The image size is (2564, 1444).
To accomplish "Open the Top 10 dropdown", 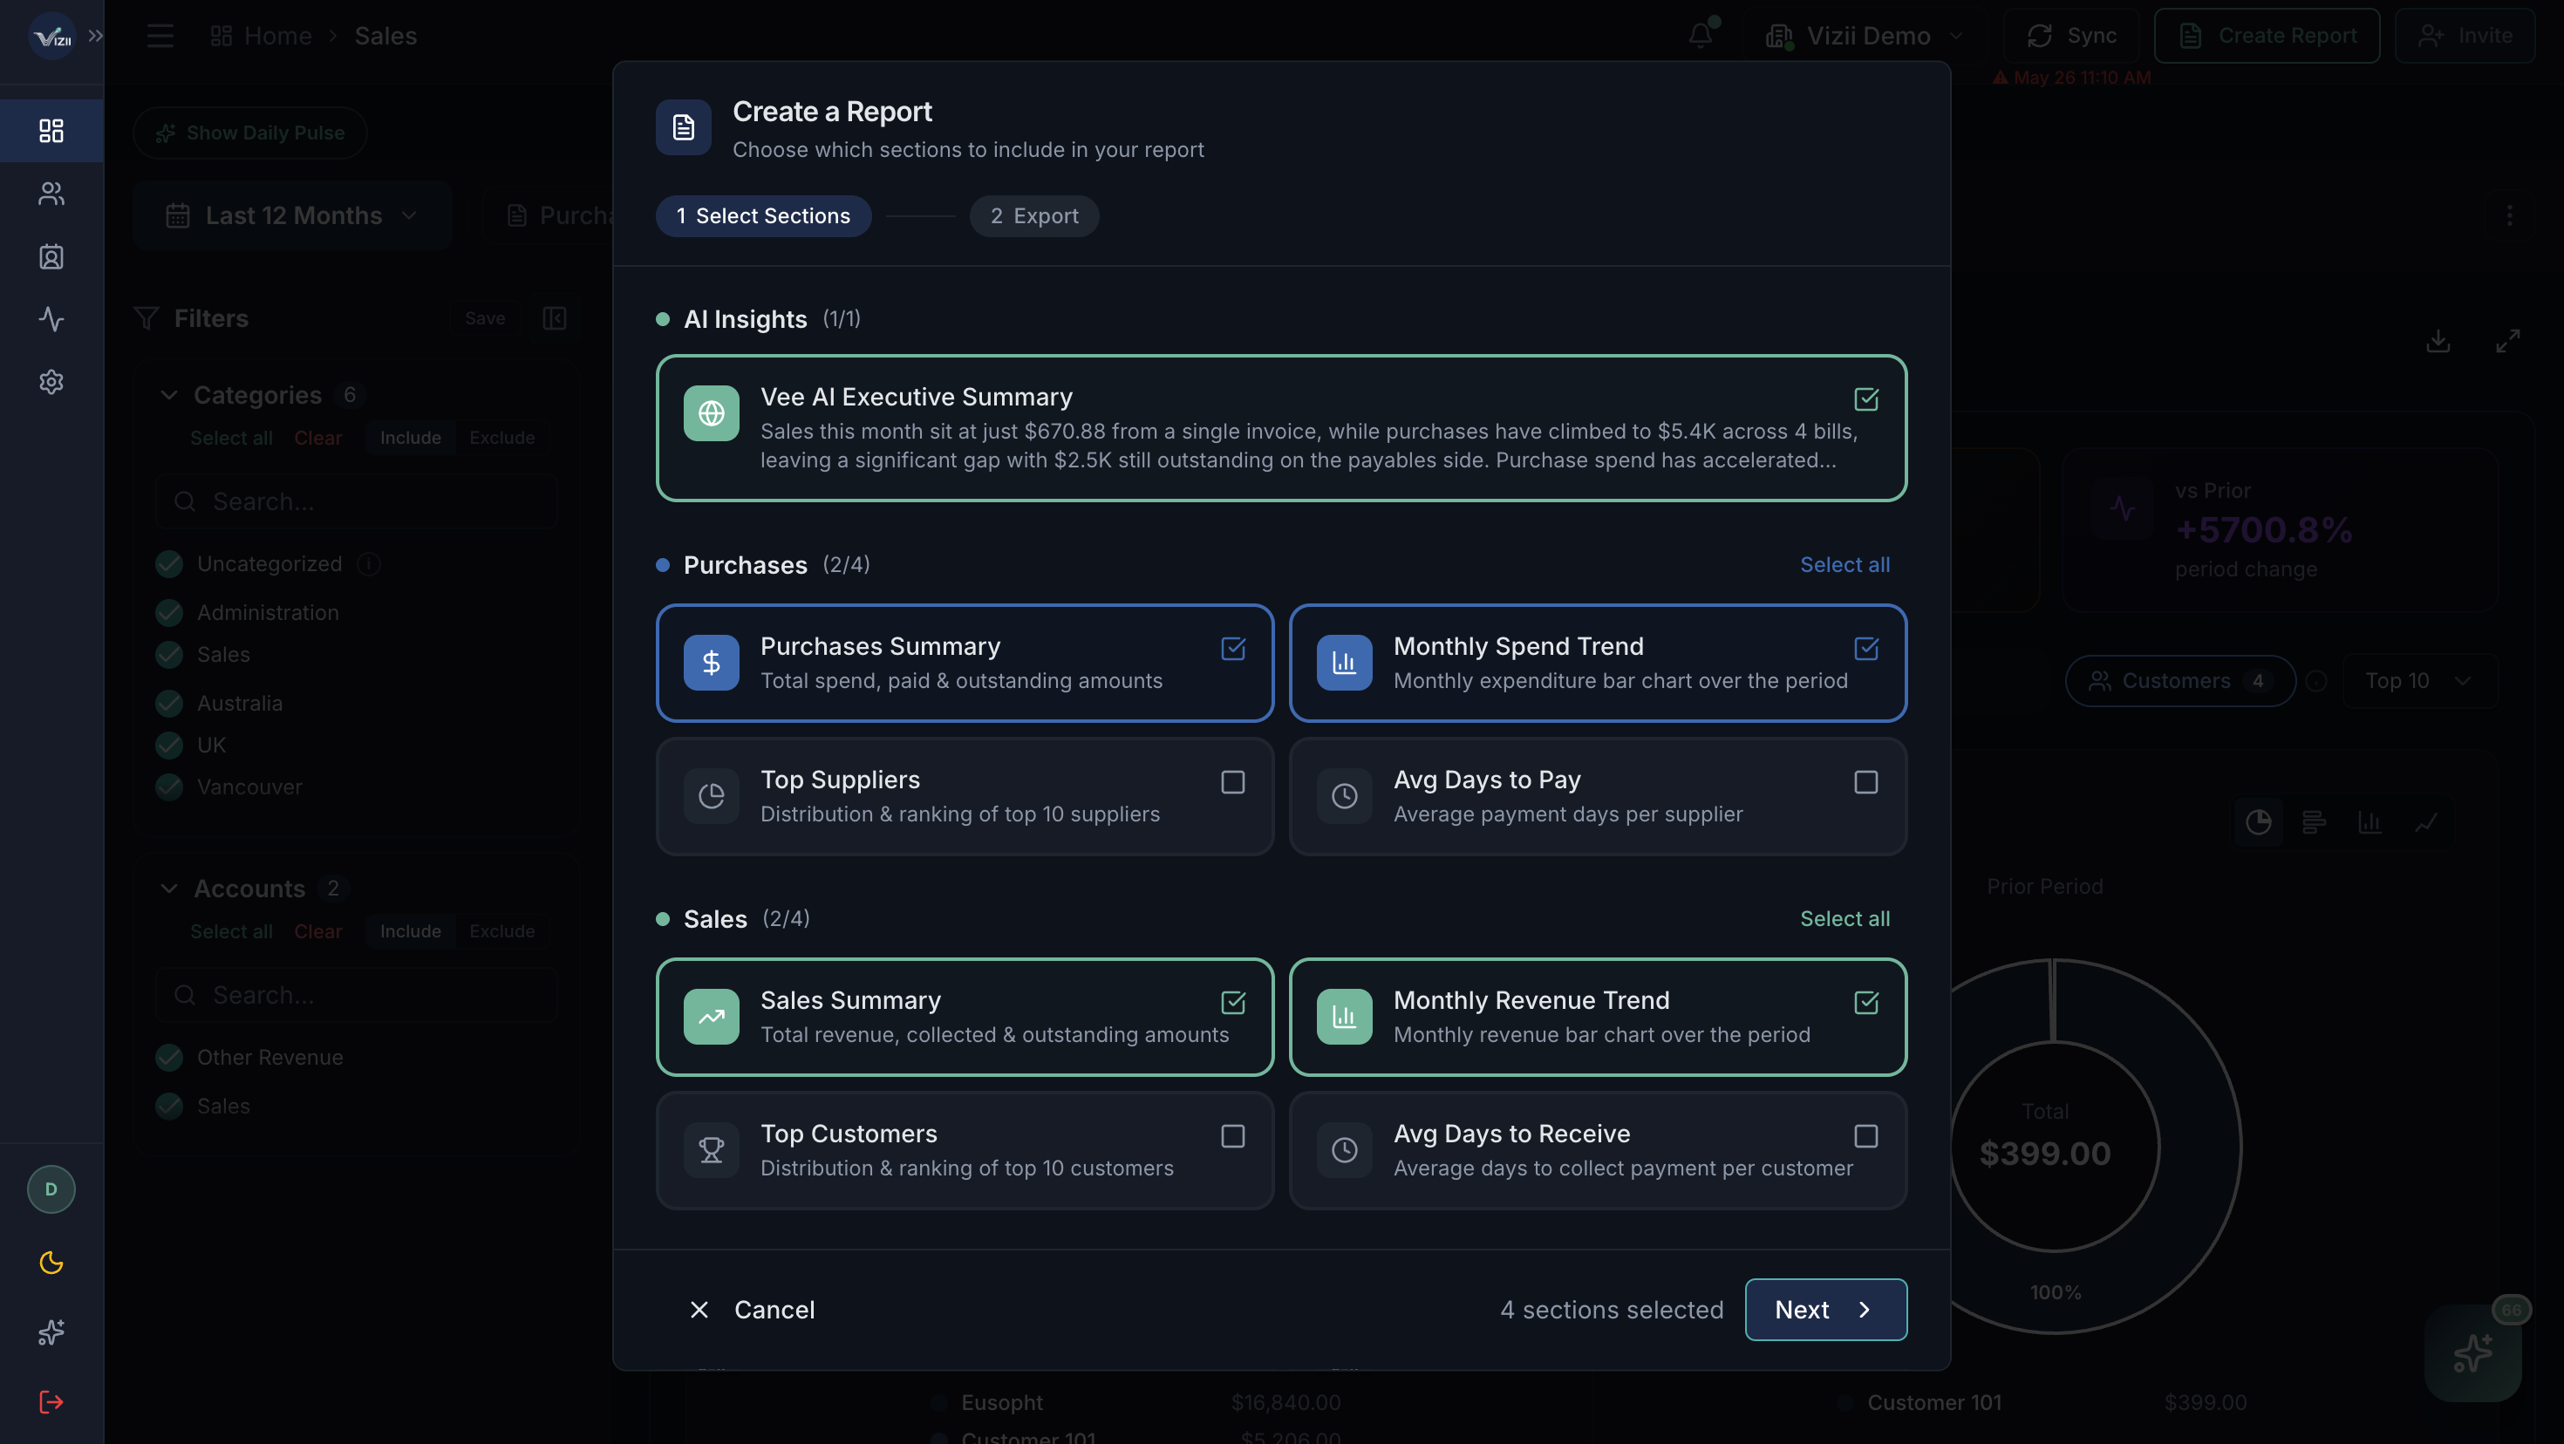I will pos(2418,681).
